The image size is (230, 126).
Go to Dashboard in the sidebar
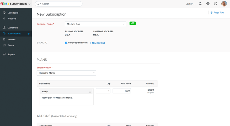13,13
